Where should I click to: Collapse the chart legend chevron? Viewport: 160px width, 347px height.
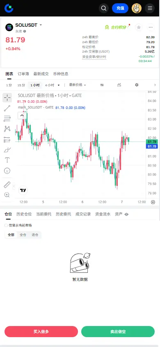(22, 115)
